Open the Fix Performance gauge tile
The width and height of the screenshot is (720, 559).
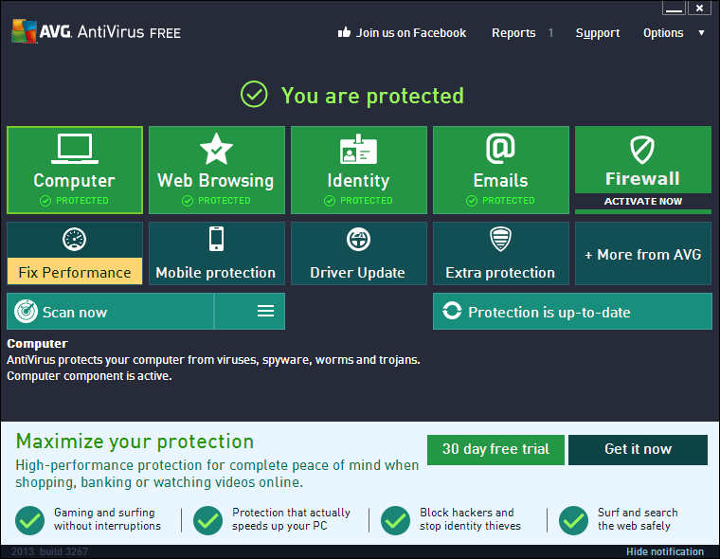(x=75, y=253)
